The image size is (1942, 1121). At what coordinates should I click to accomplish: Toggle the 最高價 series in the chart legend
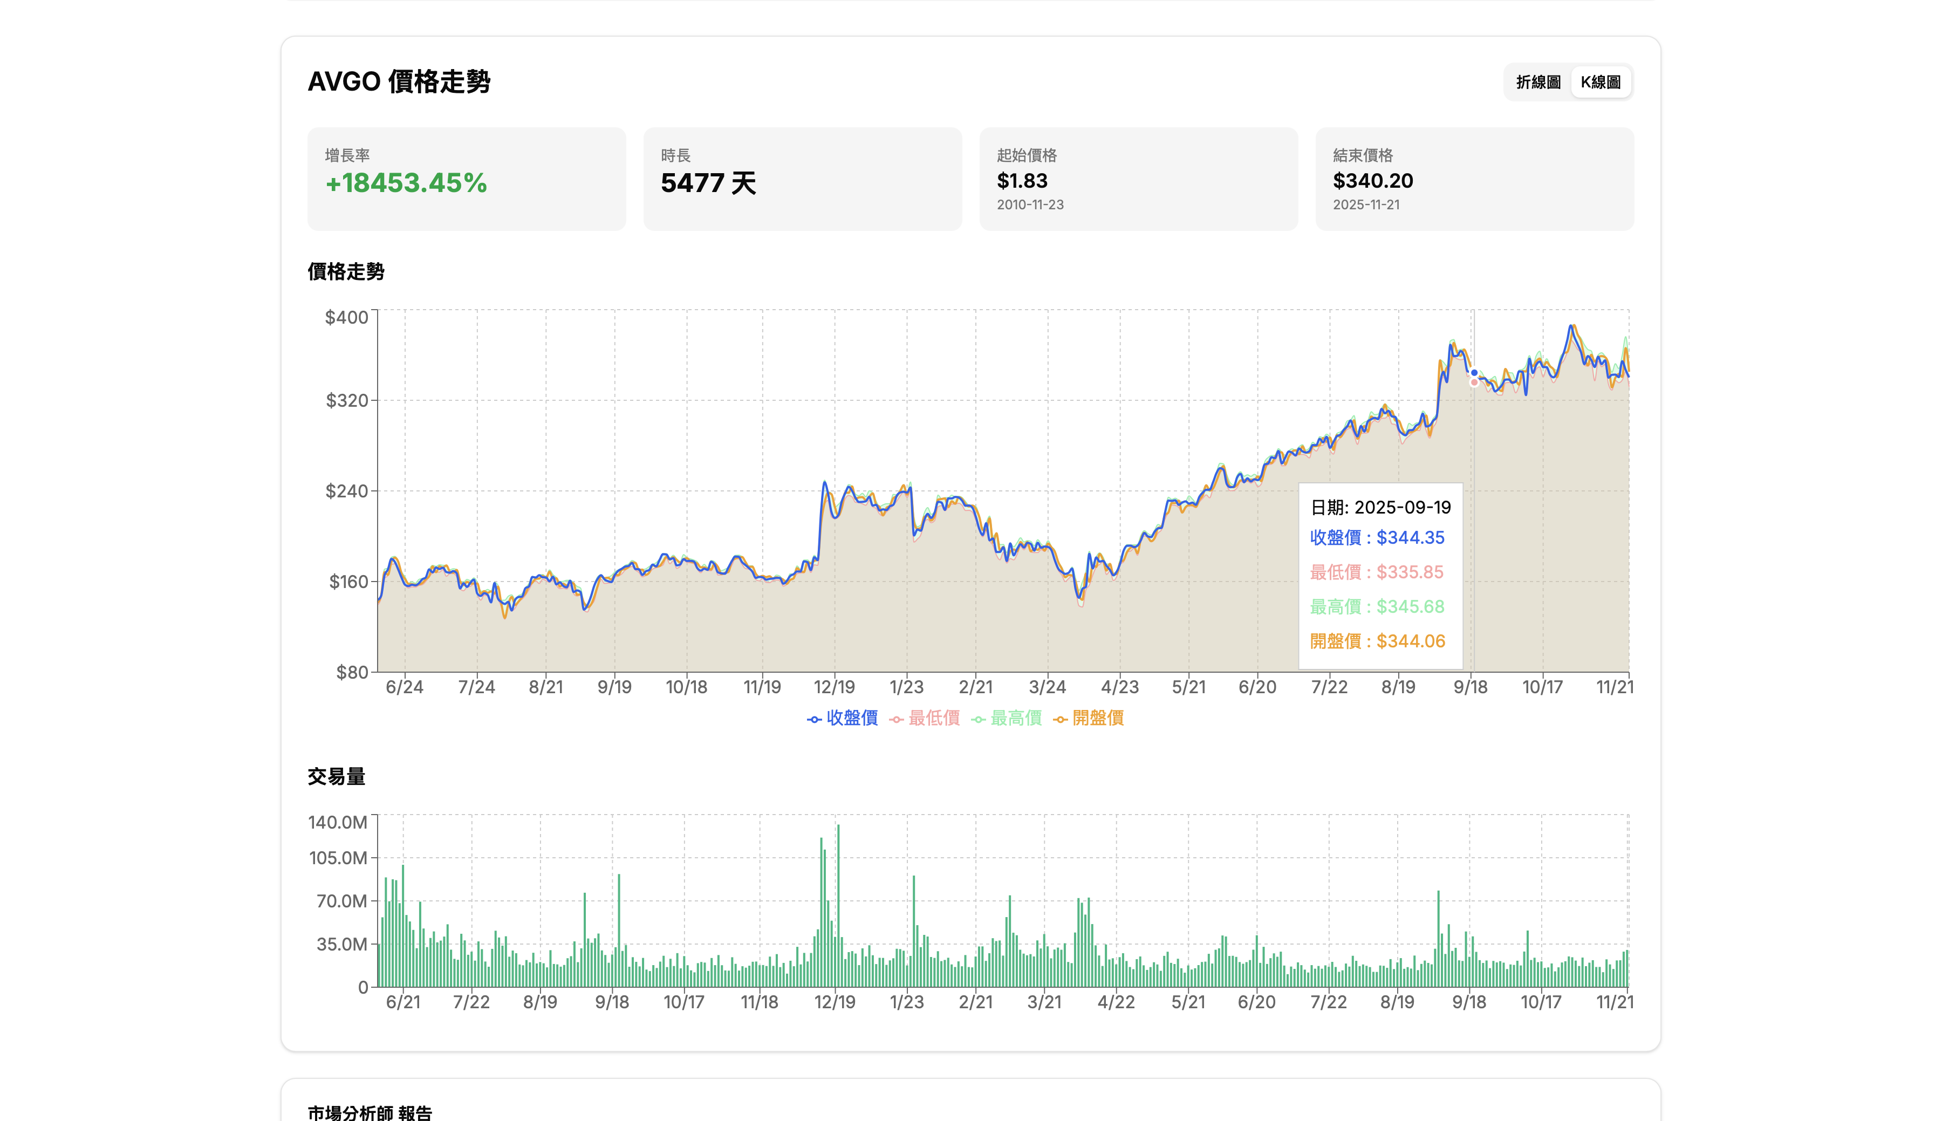click(x=1006, y=719)
